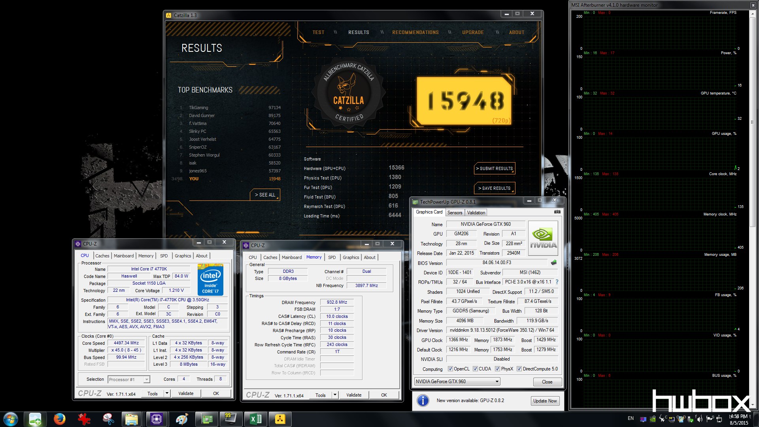Click the MSI Afterburner airplane tray icon

662,419
